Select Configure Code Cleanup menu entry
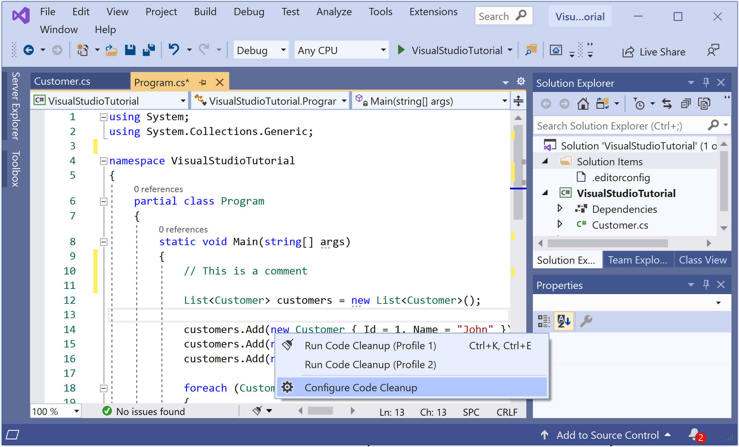739x447 pixels. pyautogui.click(x=361, y=388)
